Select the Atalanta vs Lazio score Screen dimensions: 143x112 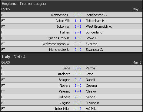78,74
